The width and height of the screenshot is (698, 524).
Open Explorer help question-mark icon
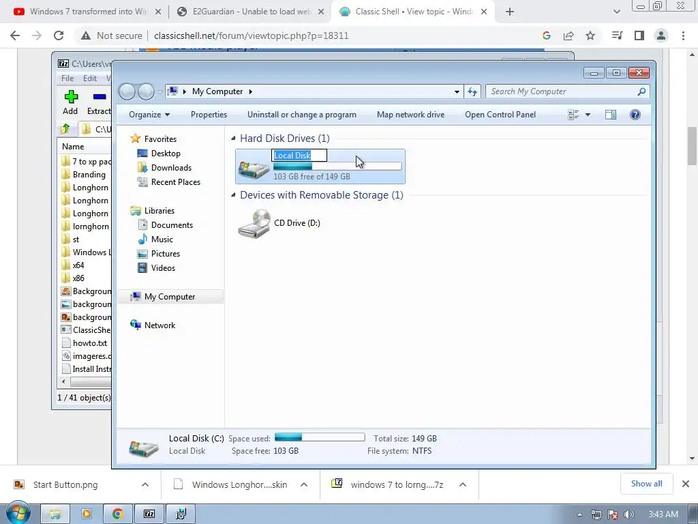[x=635, y=115]
